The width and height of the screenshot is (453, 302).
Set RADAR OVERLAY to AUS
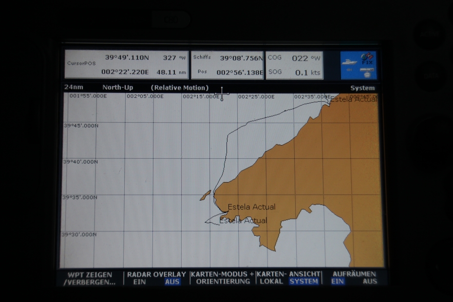pos(172,282)
